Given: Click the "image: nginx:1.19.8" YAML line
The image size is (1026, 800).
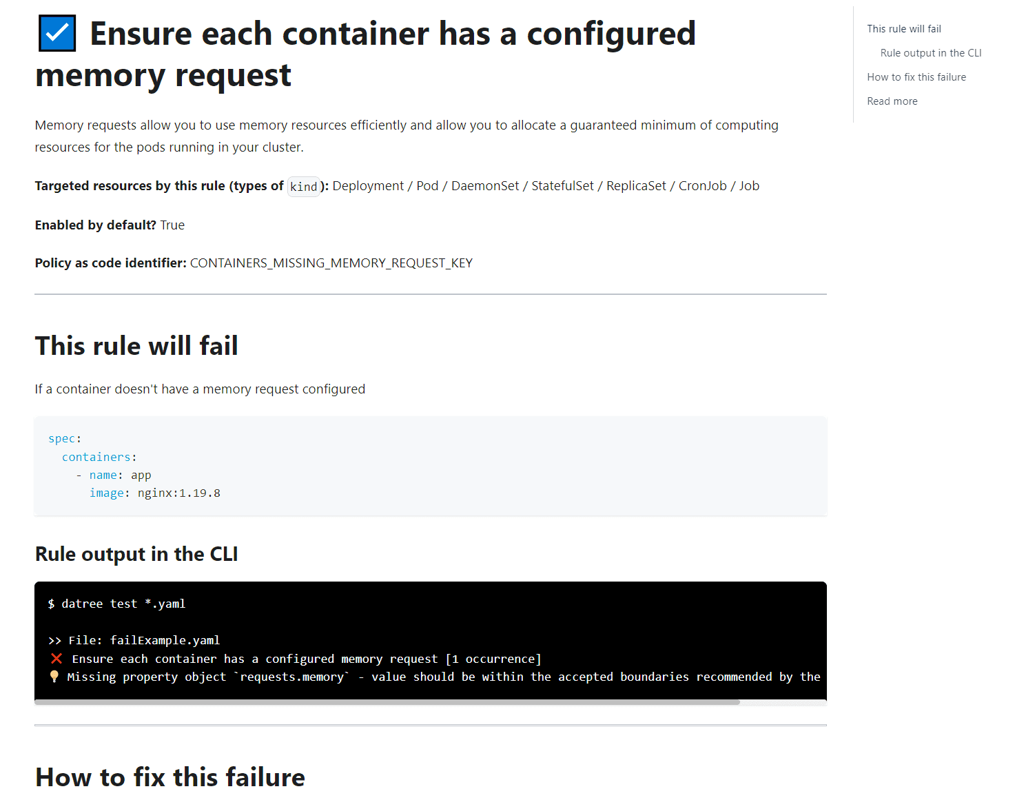Looking at the screenshot, I should (154, 493).
